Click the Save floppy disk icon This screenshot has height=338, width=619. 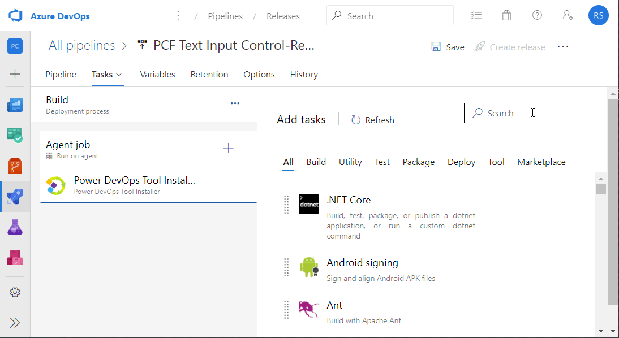point(436,46)
